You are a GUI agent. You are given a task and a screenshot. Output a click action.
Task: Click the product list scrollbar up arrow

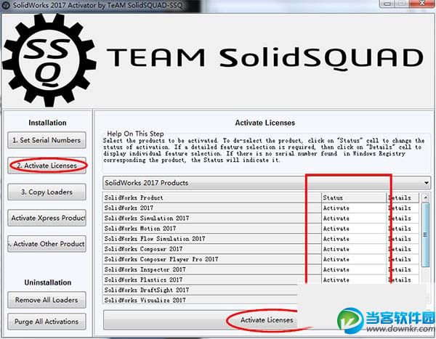coord(425,197)
